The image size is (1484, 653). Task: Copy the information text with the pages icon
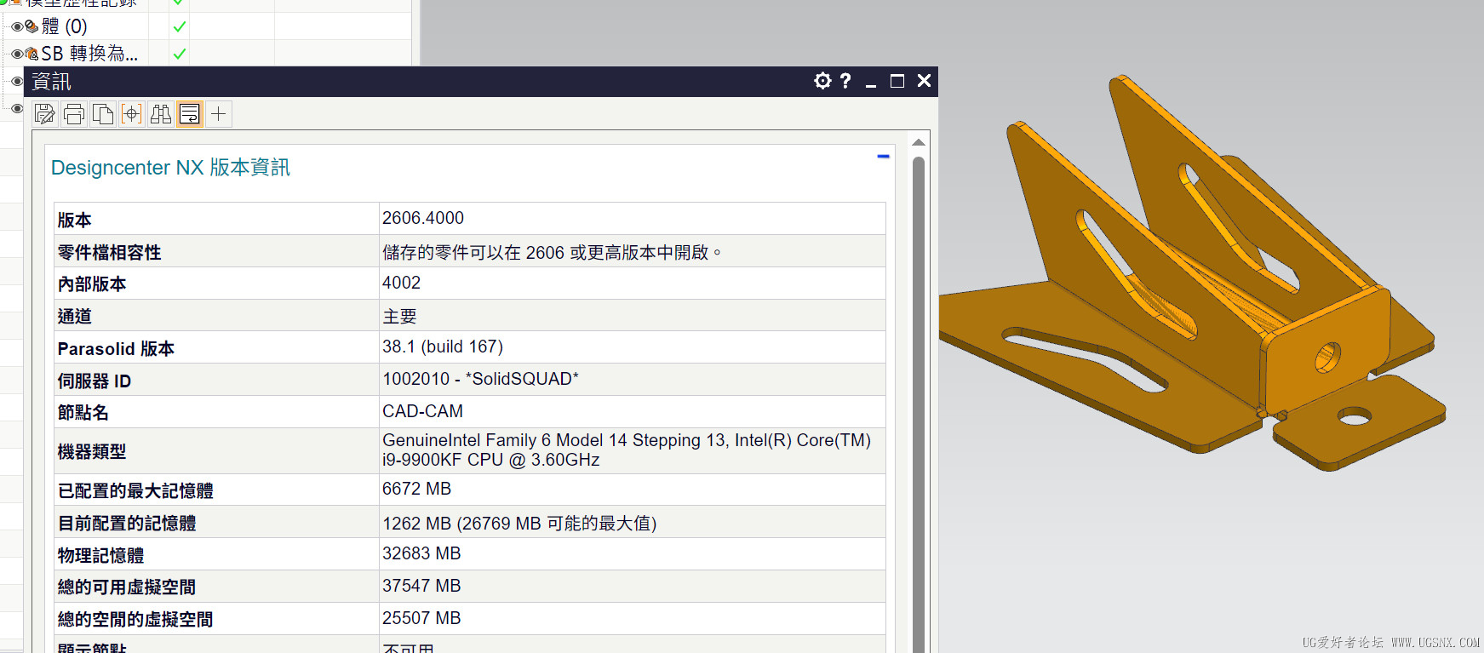(103, 114)
